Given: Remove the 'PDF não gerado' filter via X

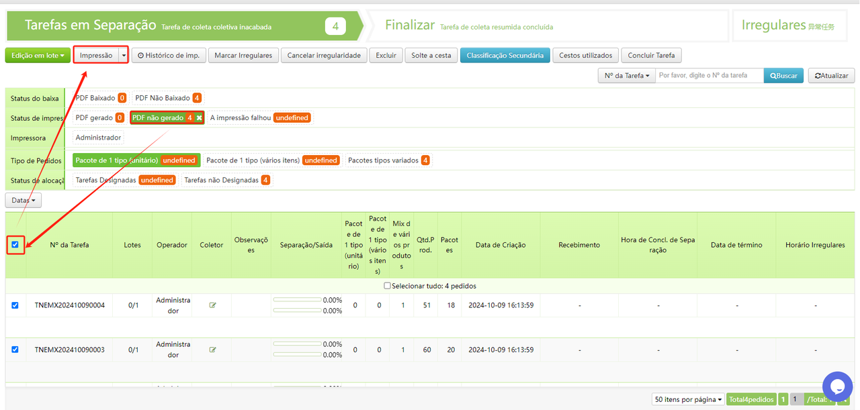Looking at the screenshot, I should point(199,118).
